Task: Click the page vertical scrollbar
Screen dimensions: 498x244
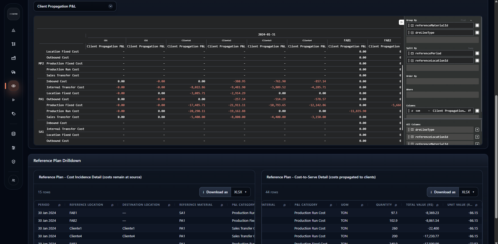Action: click(x=496, y=157)
